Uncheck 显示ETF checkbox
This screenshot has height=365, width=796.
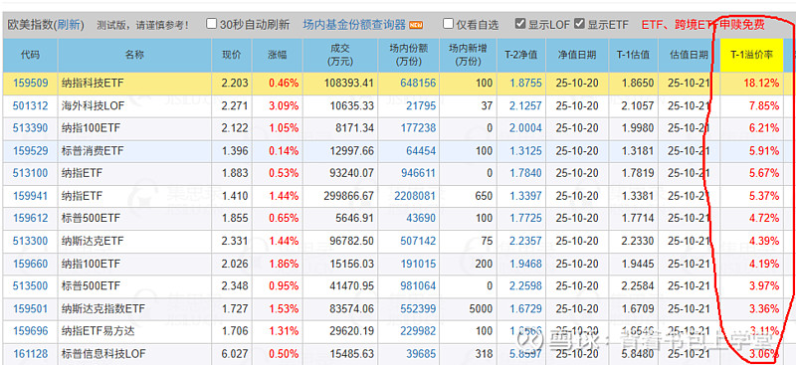579,24
